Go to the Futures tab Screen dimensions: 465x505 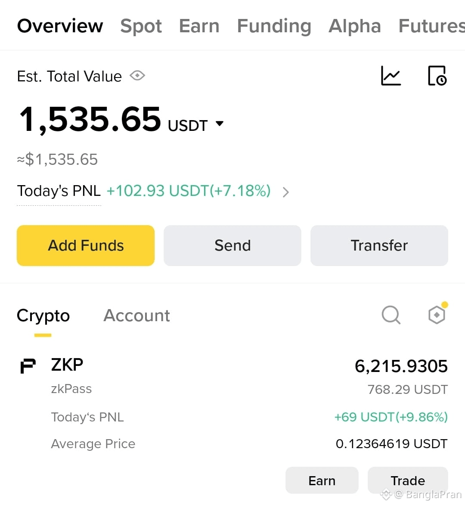431,26
